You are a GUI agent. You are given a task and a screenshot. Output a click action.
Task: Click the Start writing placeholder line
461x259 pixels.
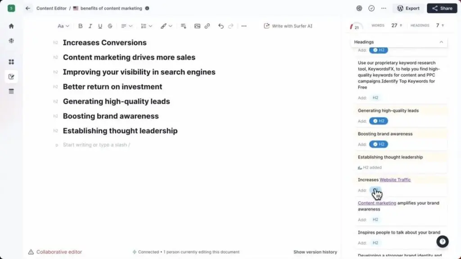click(x=96, y=145)
